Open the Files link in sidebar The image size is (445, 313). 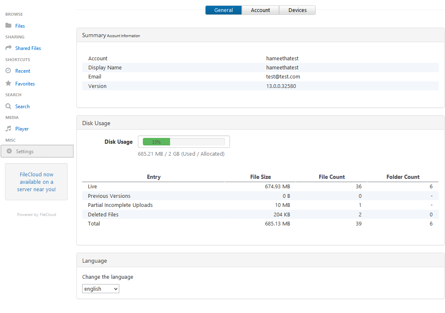point(20,26)
